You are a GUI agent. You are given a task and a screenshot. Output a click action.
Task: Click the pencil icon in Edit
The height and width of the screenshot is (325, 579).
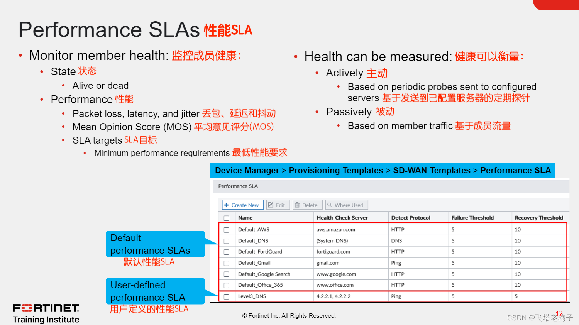tap(271, 205)
